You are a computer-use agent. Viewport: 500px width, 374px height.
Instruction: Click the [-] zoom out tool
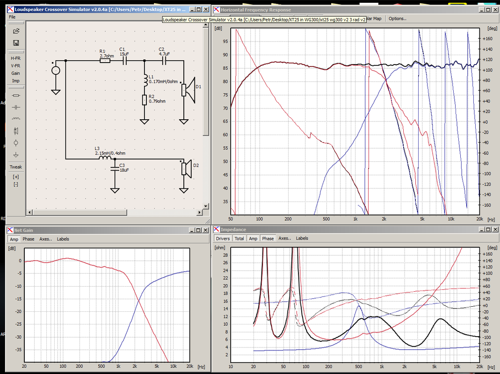(15, 184)
